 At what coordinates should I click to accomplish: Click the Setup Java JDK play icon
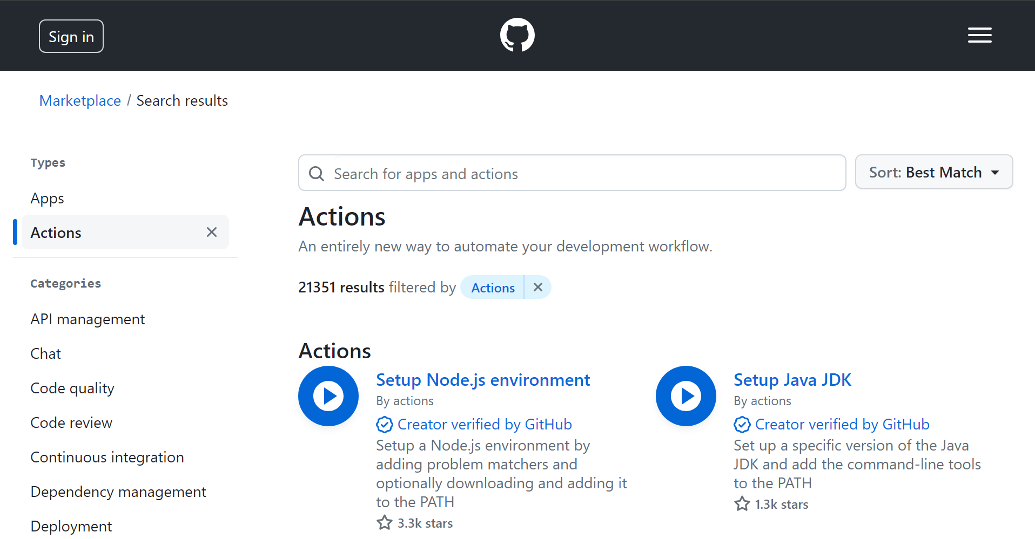pos(686,396)
